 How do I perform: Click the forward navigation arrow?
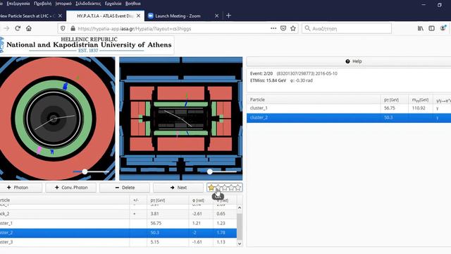click(6, 28)
